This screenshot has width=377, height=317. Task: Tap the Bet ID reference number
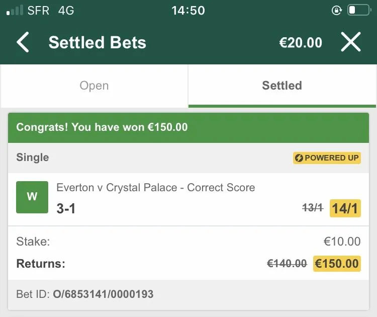tap(103, 294)
